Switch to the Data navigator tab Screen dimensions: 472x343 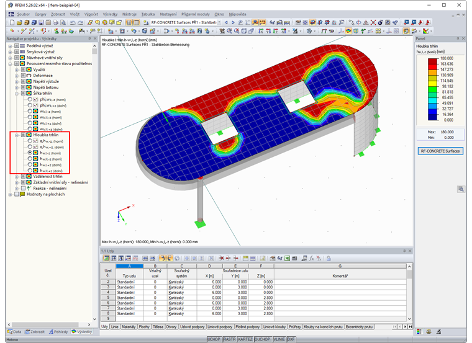(x=14, y=332)
